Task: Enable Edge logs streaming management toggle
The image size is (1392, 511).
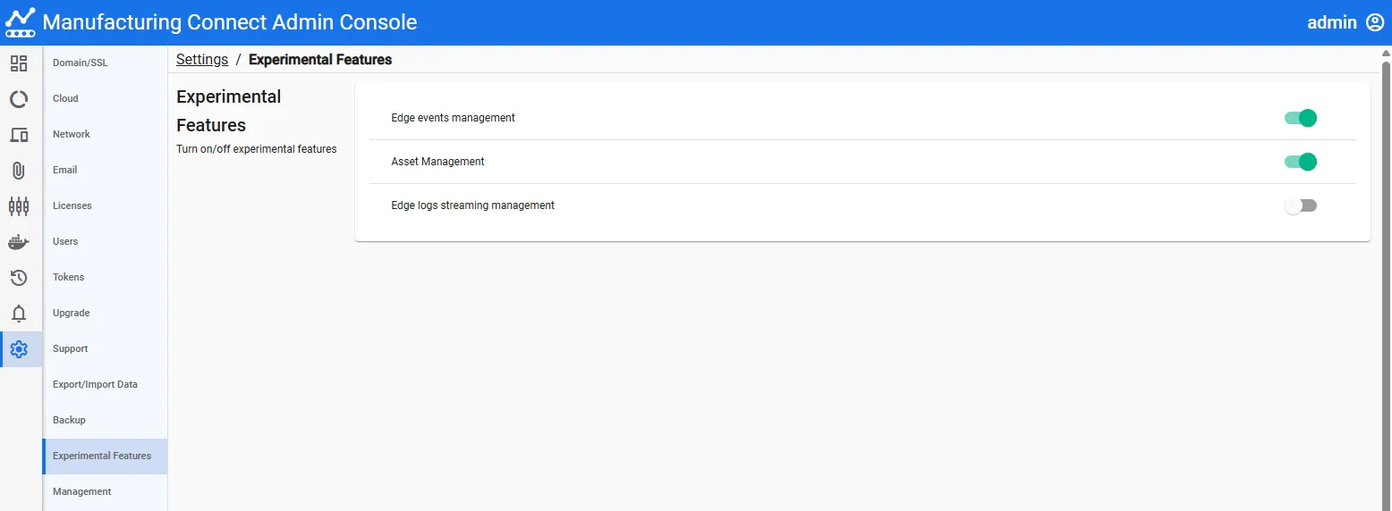Action: point(1301,205)
